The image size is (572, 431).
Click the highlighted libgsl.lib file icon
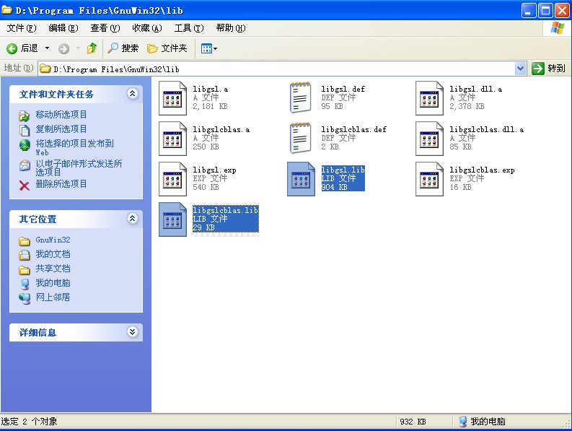coord(301,179)
